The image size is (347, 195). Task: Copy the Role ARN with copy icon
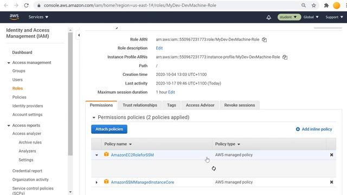click(x=264, y=40)
